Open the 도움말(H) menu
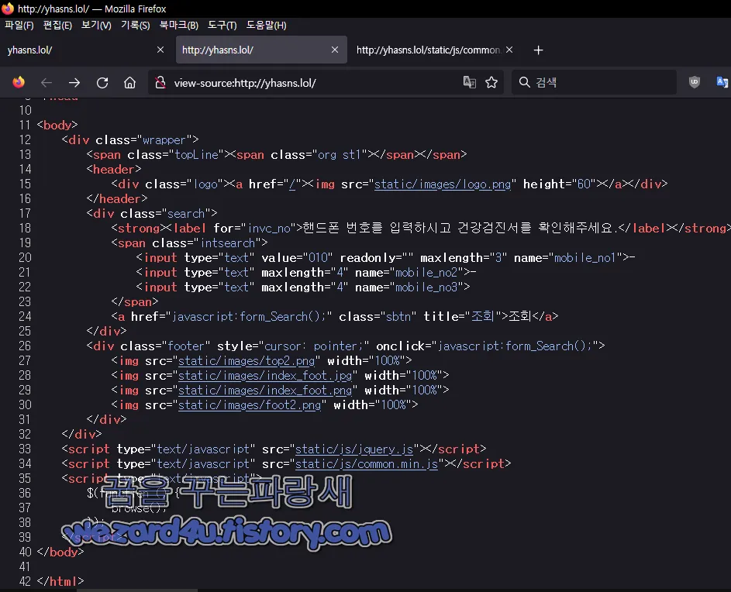 (x=266, y=25)
